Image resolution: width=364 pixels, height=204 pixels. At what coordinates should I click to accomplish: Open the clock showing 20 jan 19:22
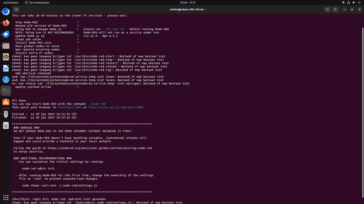[188, 2]
